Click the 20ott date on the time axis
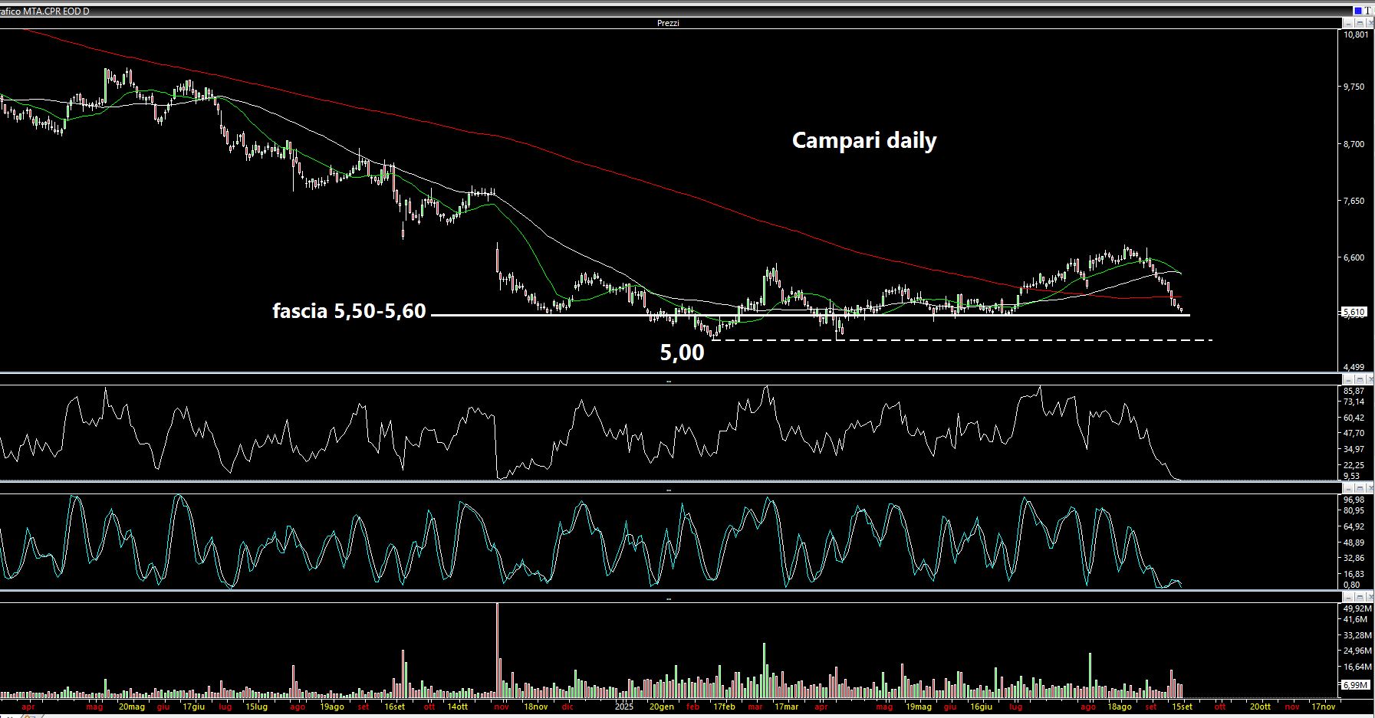Viewport: 1375px width, 718px height. [x=1260, y=707]
